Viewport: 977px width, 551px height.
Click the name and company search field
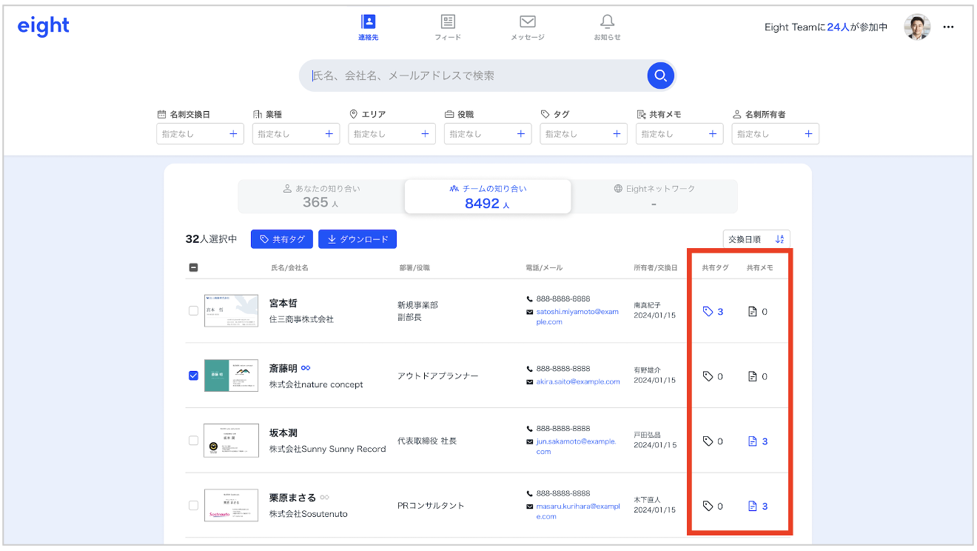(474, 76)
